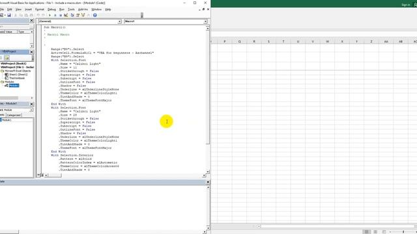Open the Help menu
417x234 pixels.
[108, 9]
